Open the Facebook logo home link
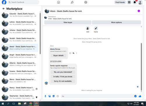146x106 pixels. (4, 2)
